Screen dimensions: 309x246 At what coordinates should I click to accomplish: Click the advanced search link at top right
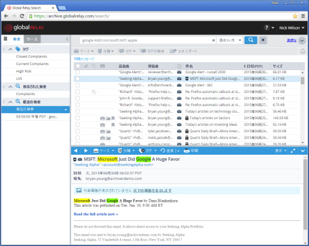291,40
